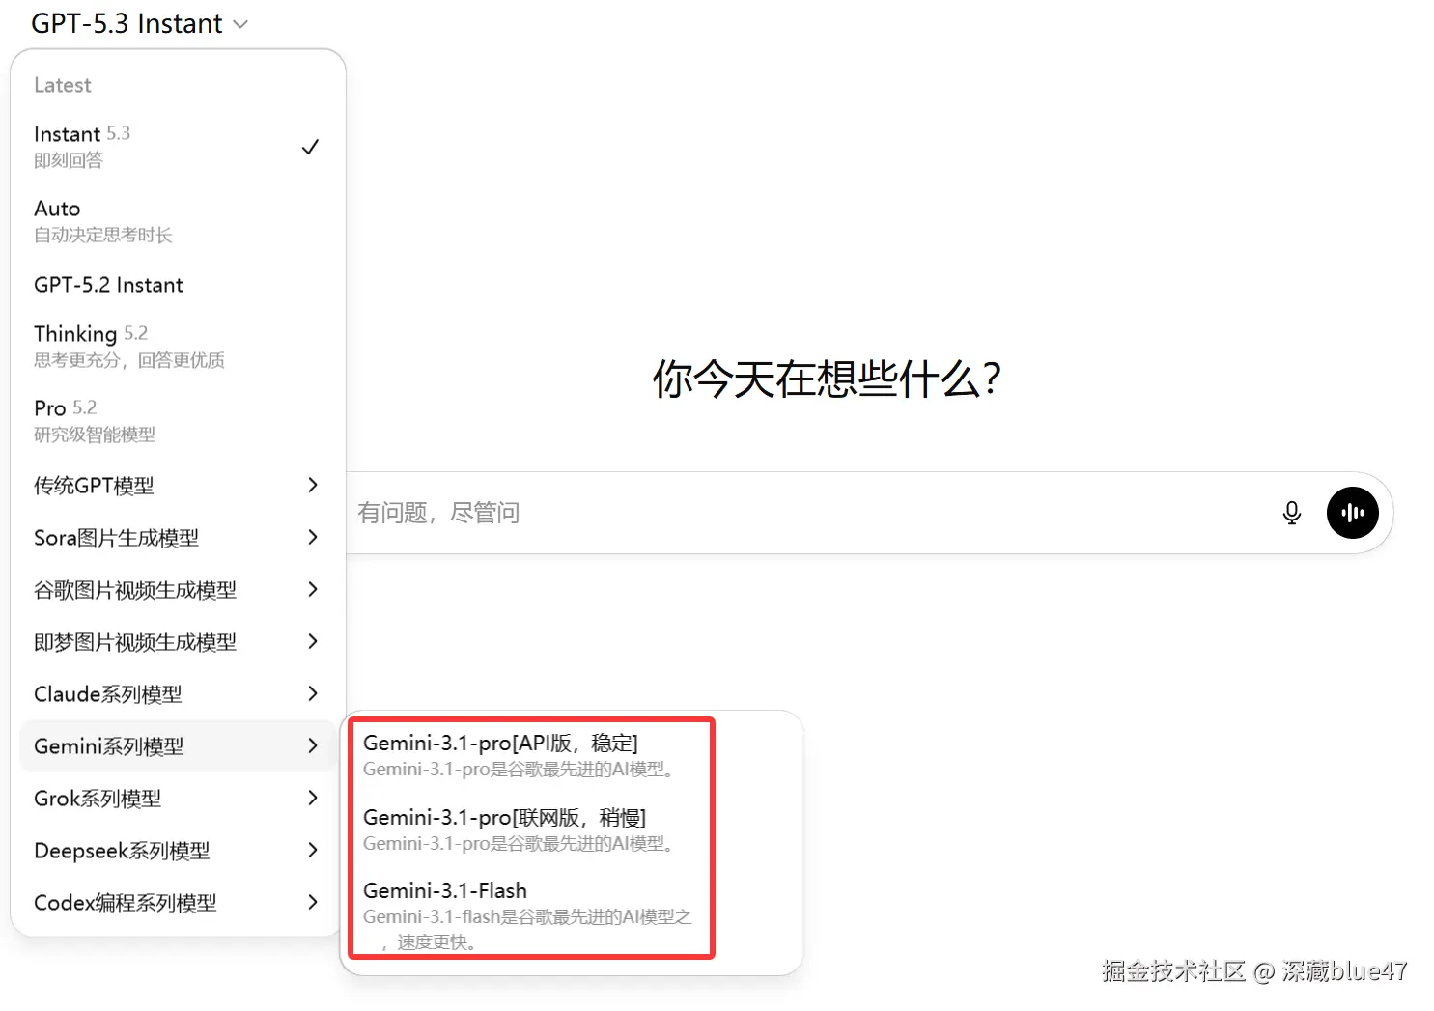Pick the Thinking 5.2 model

click(x=178, y=346)
